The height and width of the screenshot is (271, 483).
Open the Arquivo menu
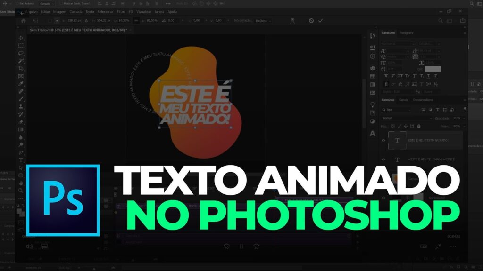[32, 12]
